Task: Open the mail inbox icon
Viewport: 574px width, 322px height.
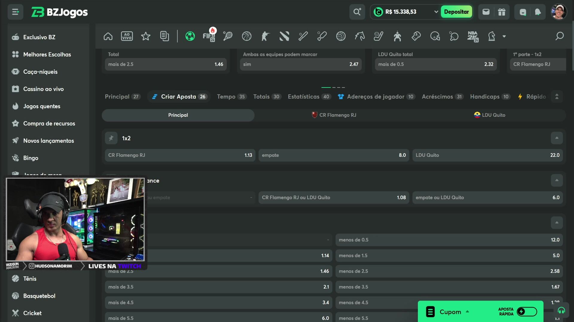Action: [x=486, y=12]
